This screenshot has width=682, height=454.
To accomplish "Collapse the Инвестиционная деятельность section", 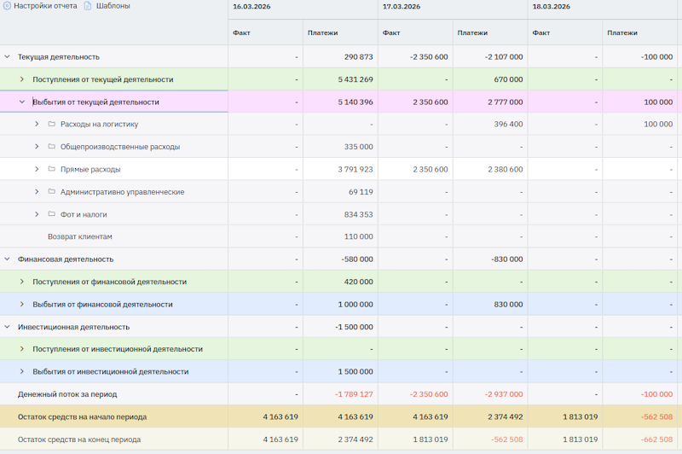I will (8, 327).
